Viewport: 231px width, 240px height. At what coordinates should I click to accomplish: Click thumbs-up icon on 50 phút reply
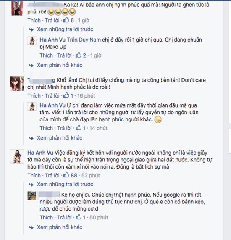point(79,217)
